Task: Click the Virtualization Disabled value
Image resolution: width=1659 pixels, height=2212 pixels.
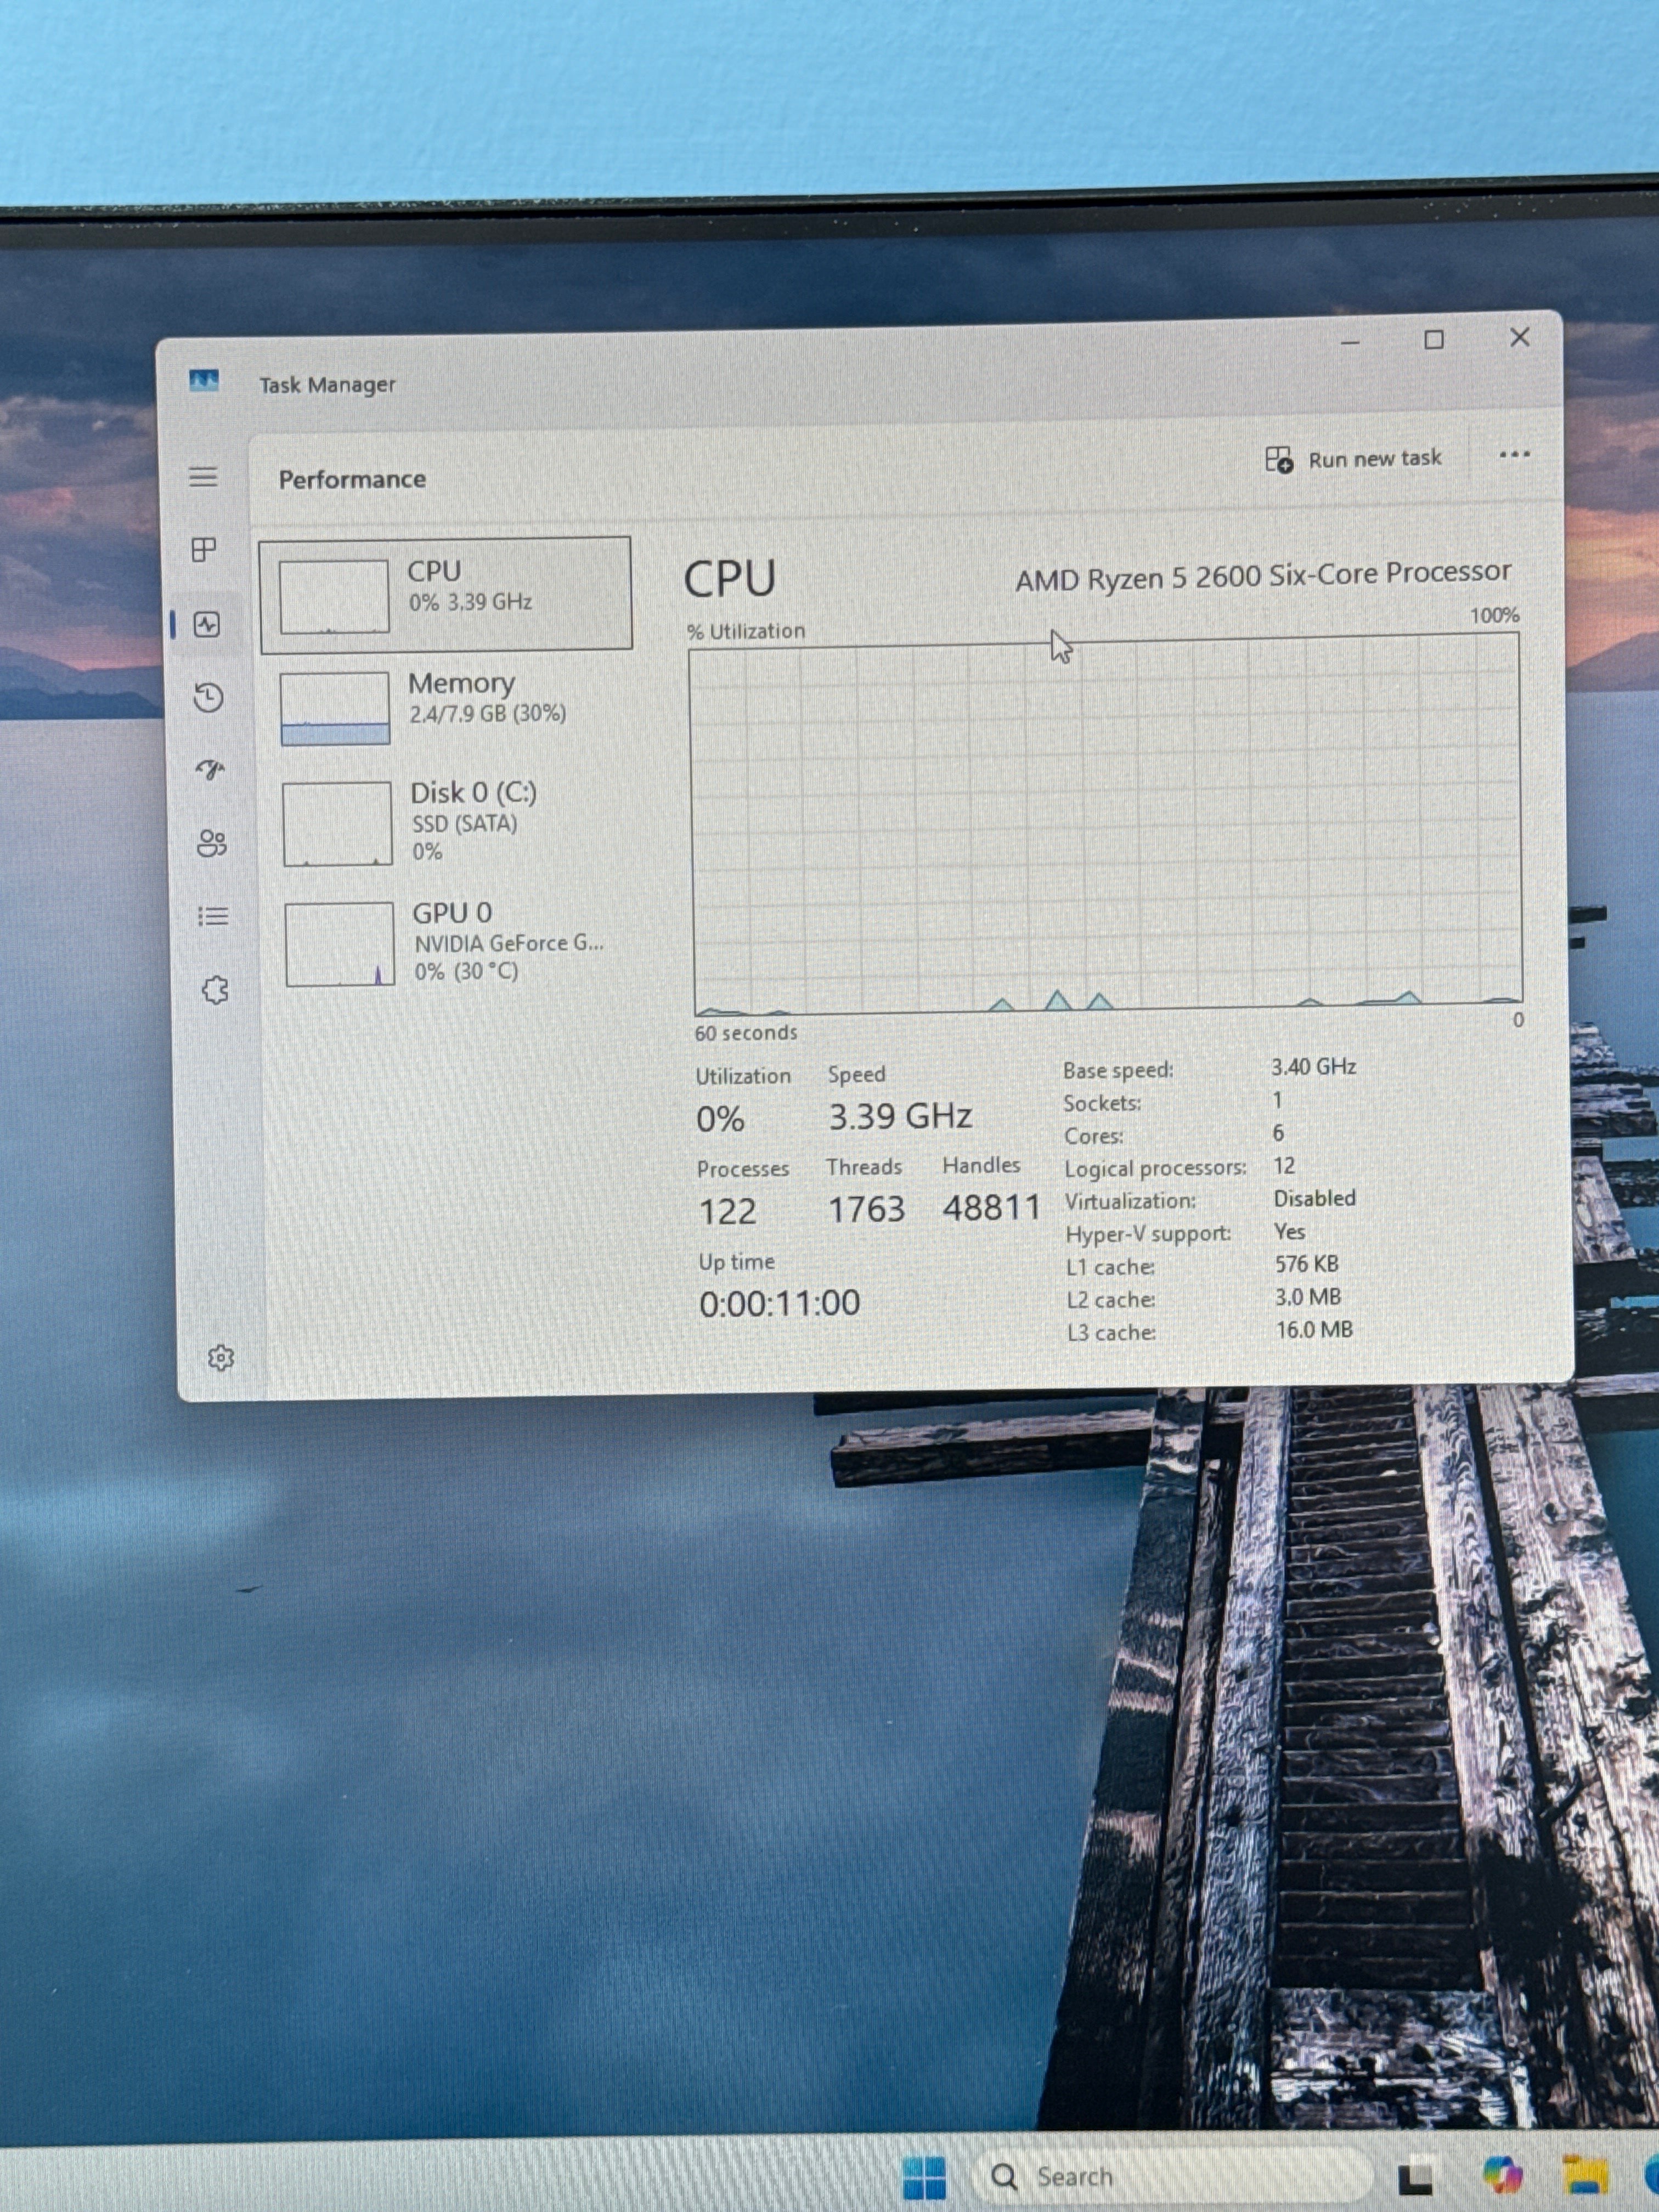Action: pos(1314,1198)
